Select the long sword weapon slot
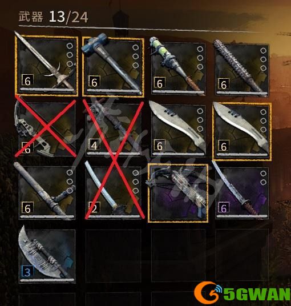Image resolution: width=291 pixels, height=306 pixels. [47, 66]
